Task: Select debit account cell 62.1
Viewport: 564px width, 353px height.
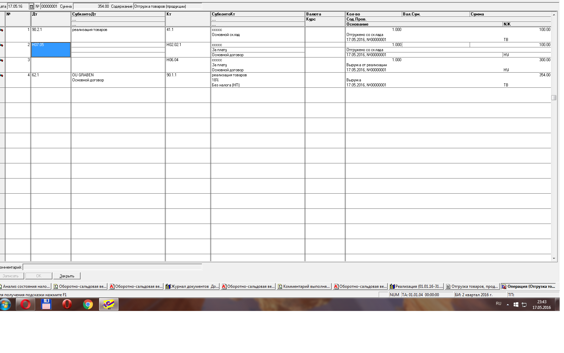Action: click(x=51, y=80)
